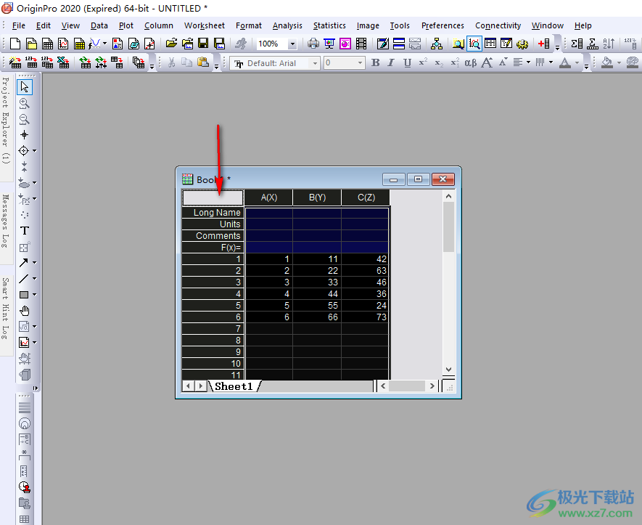Open the Worksheet menu
642x525 pixels.
(205, 25)
